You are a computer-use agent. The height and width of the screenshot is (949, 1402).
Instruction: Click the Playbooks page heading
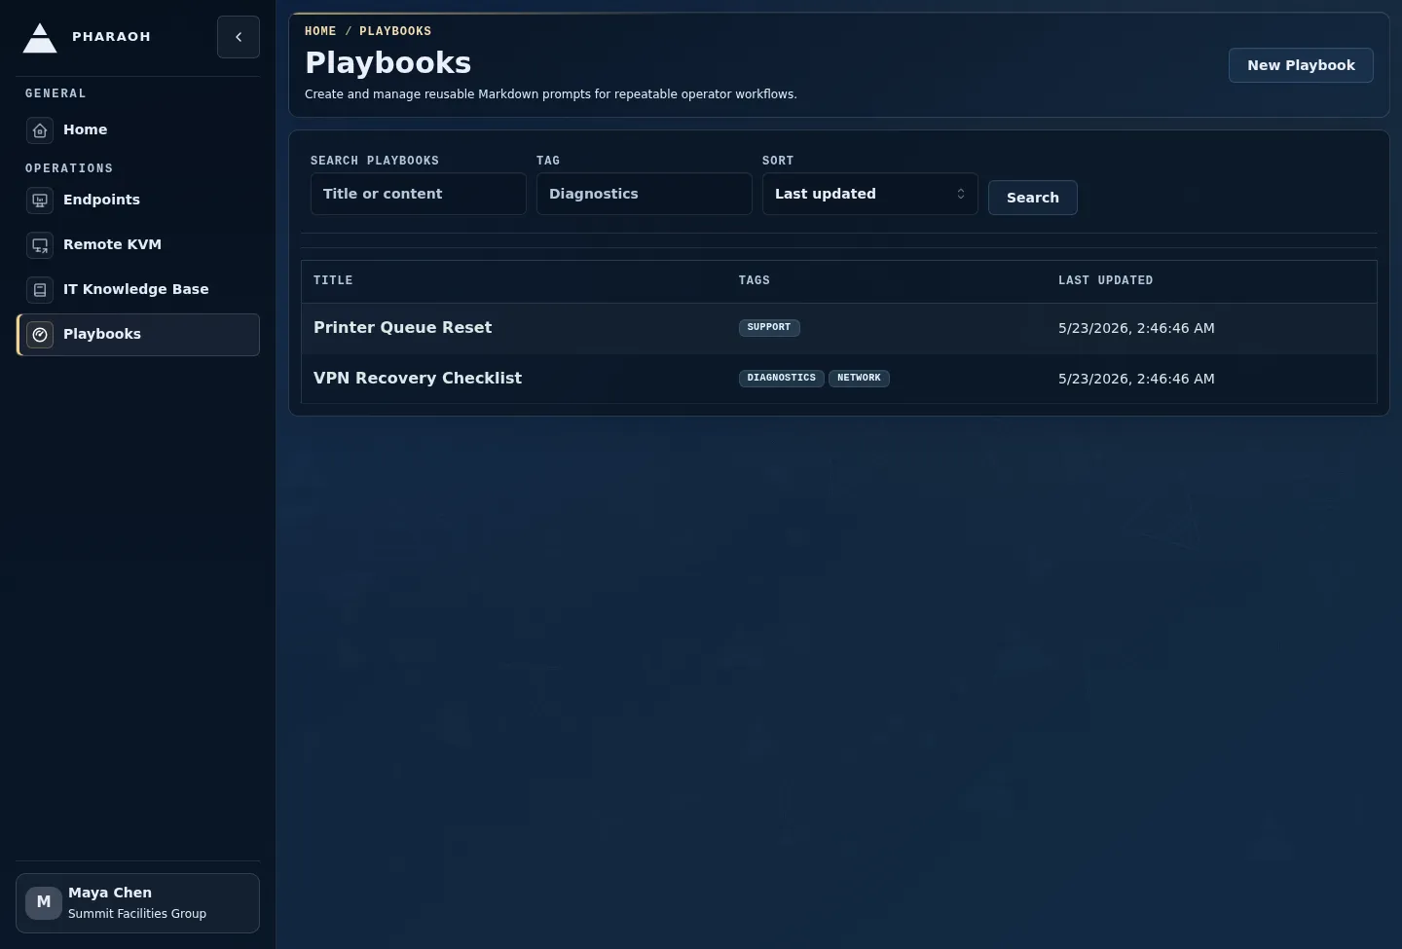click(x=387, y=63)
